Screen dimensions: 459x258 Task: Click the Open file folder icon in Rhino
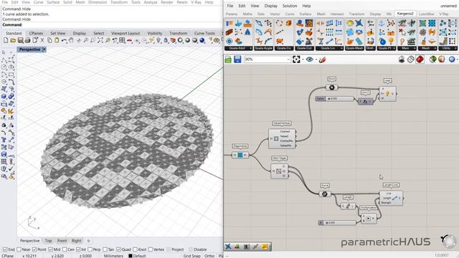coord(13,40)
